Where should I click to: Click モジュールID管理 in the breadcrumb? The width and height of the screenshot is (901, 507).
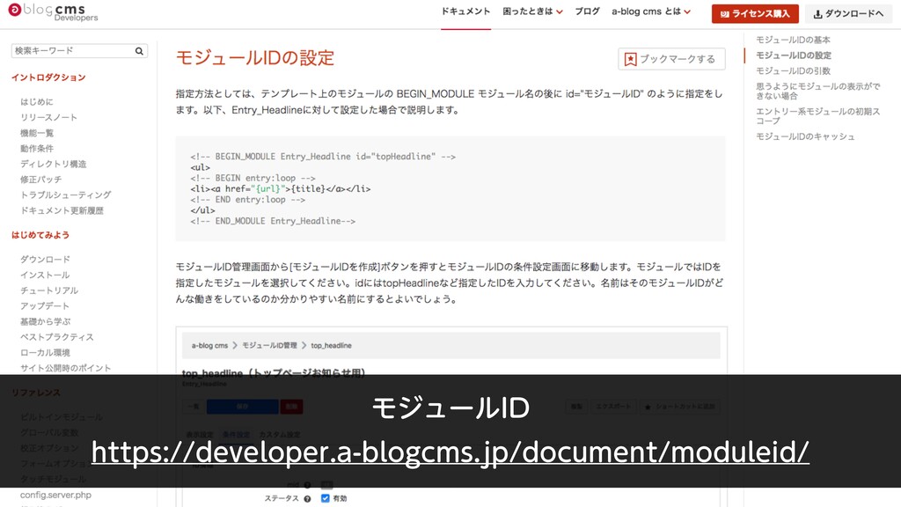[269, 345]
